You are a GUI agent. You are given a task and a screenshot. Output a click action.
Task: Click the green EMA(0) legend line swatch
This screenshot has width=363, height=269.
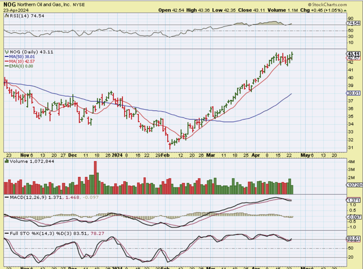click(6, 66)
